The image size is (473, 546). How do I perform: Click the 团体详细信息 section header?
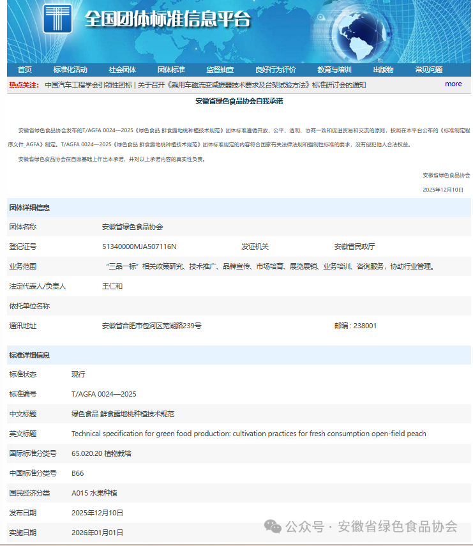click(x=29, y=208)
